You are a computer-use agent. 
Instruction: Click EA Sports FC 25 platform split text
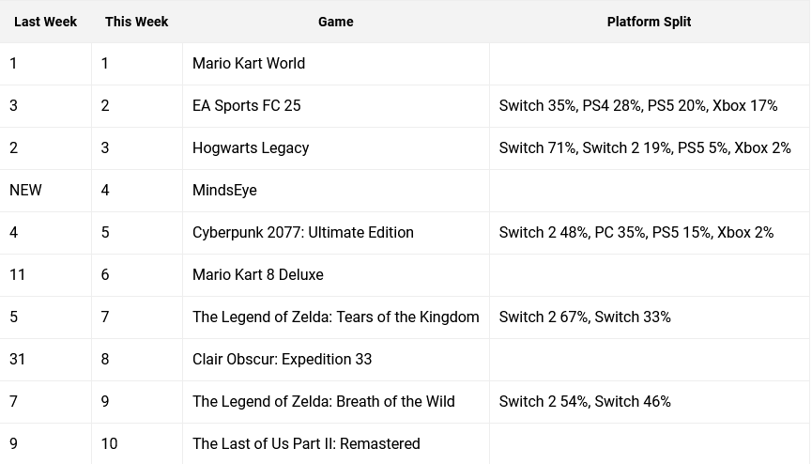click(x=638, y=106)
